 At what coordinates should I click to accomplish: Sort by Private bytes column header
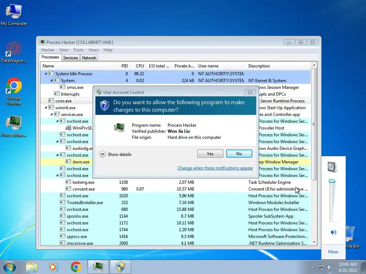tap(184, 66)
